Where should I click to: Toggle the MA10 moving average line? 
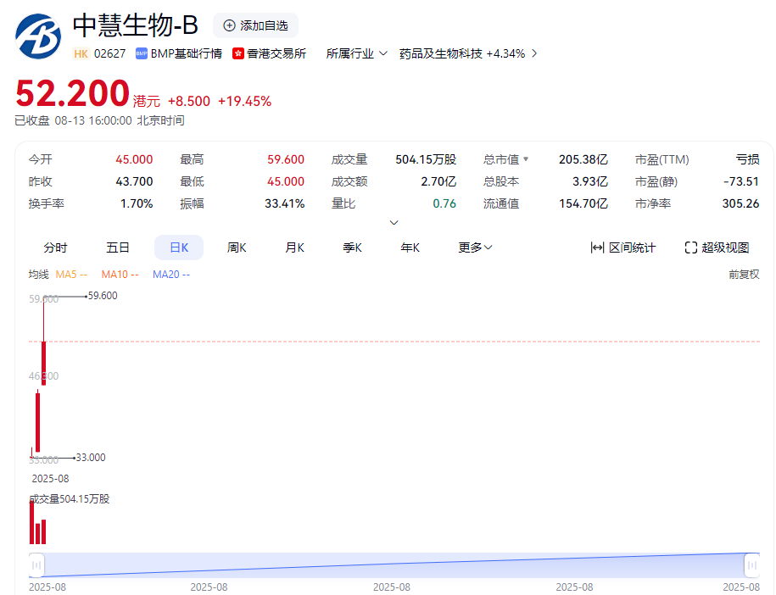tap(120, 275)
